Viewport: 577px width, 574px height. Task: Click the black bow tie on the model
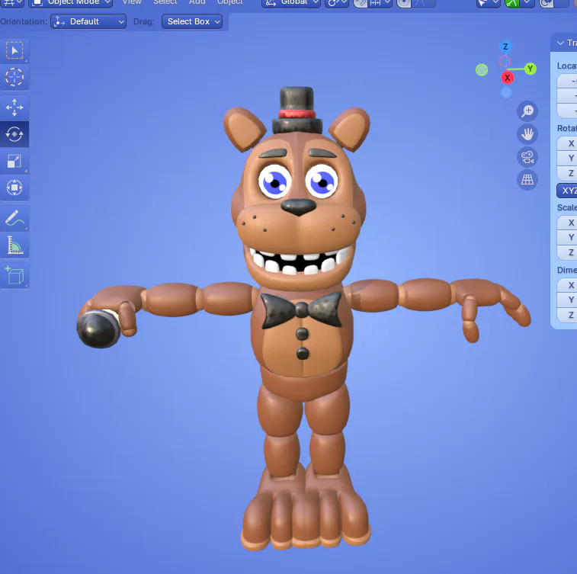tap(301, 310)
